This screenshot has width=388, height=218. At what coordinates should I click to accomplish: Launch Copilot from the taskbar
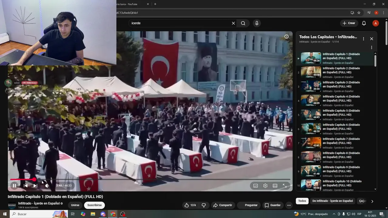pyautogui.click(x=83, y=214)
